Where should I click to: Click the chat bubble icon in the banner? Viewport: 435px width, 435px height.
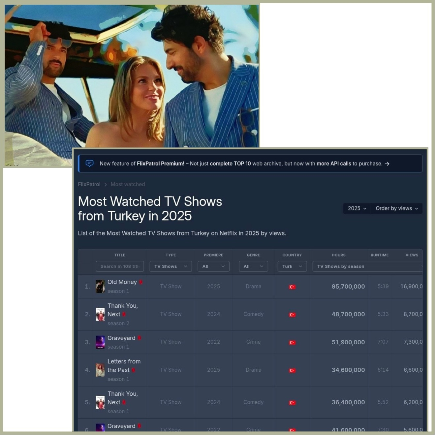click(x=89, y=164)
